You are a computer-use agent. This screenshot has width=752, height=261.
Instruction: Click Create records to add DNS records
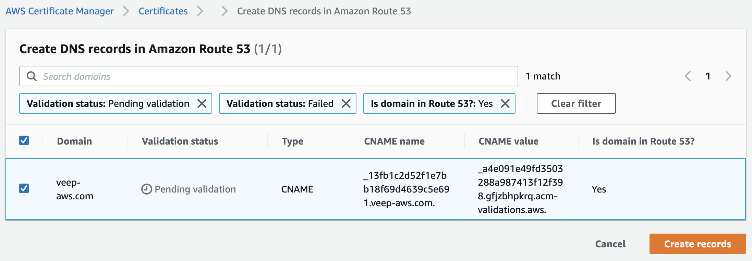click(697, 244)
